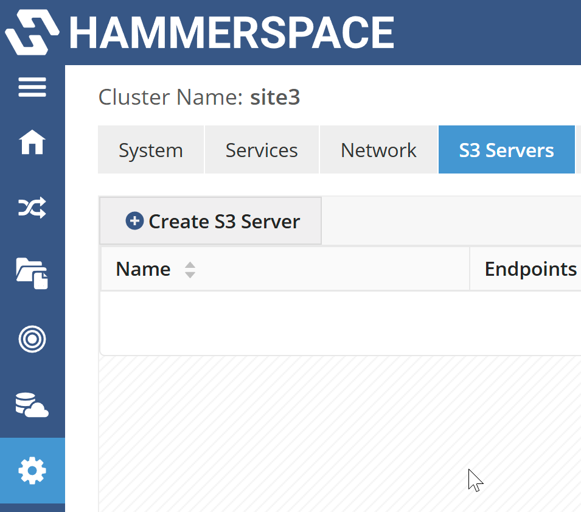
Task: Select the settings gear in sidebar
Action: click(32, 471)
